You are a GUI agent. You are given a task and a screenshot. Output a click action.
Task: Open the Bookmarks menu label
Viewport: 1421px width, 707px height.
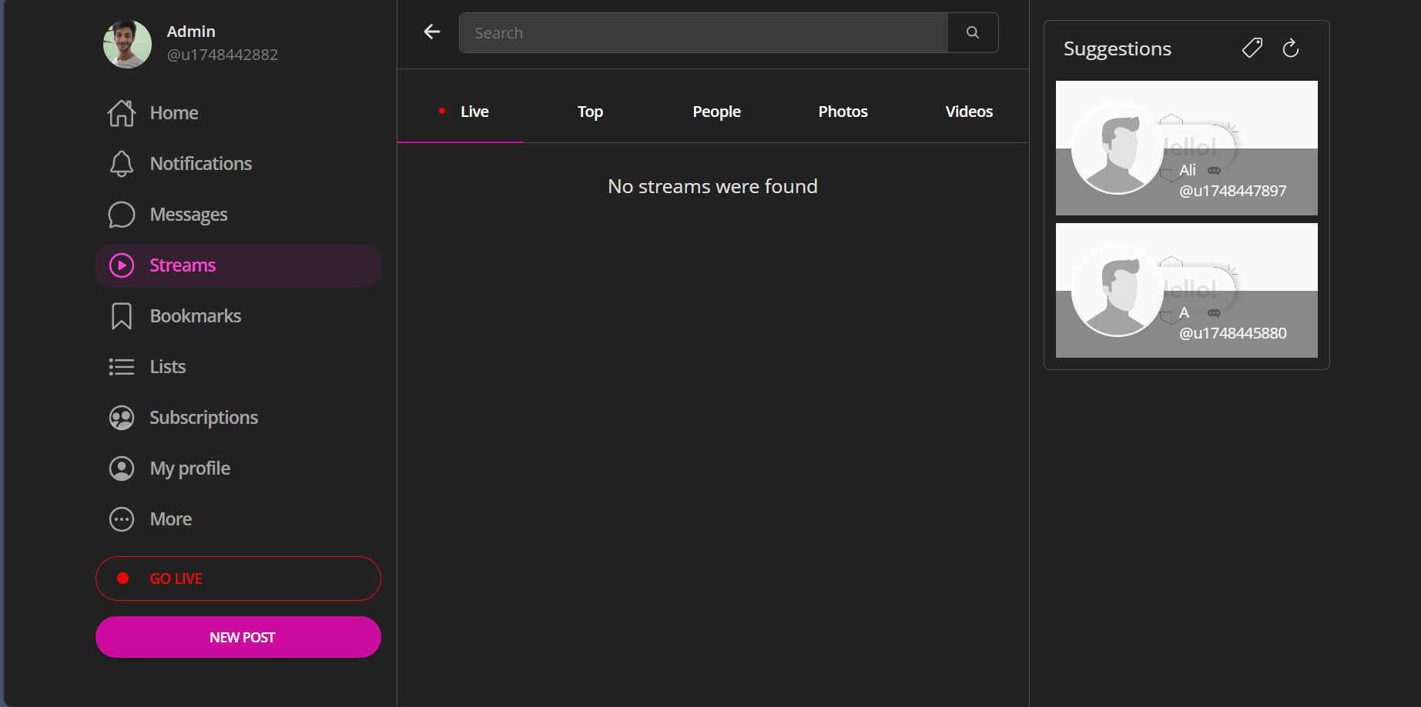coord(196,316)
